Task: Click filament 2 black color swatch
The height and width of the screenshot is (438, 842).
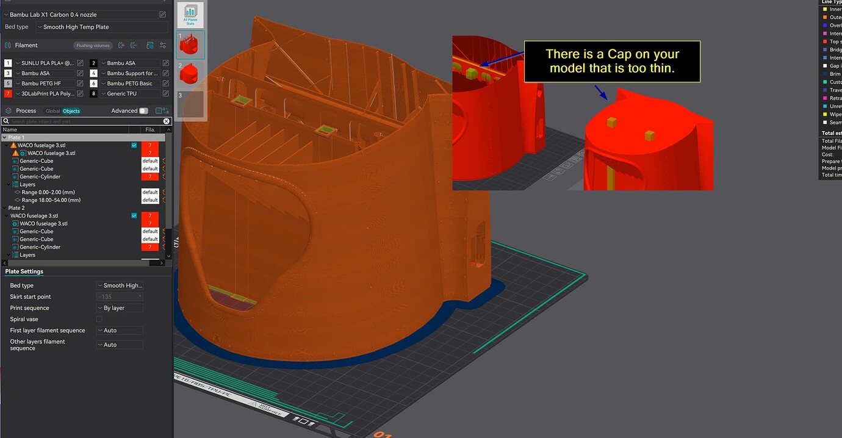Action: [93, 63]
